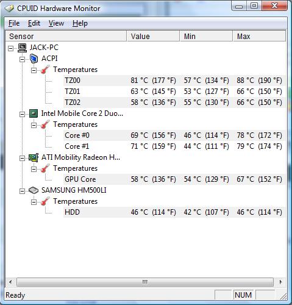Click the ATI Mobility Radeon graphics card icon
The image size is (292, 305).
34,157
